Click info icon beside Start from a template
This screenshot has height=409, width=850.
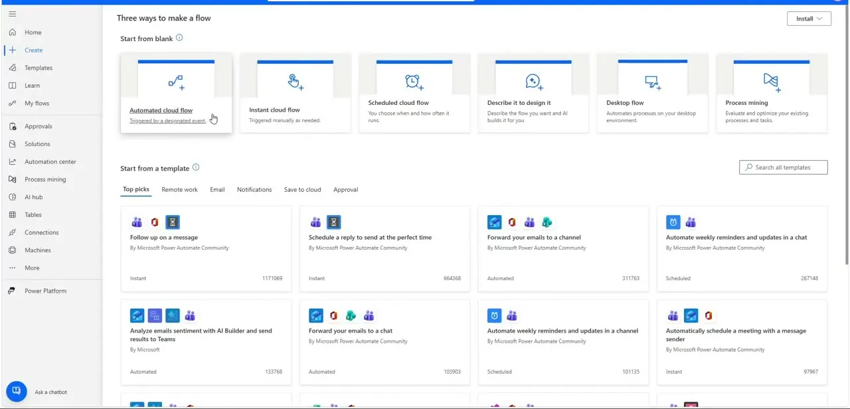(x=196, y=167)
